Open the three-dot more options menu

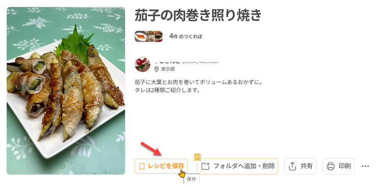(x=365, y=166)
